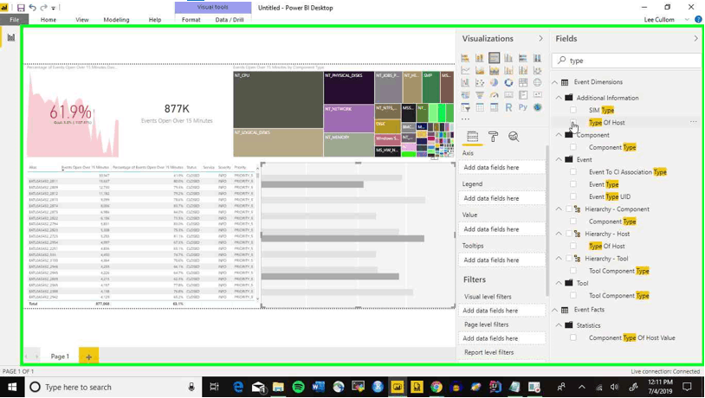
Task: Select the Pie chart visual
Action: pos(495,83)
